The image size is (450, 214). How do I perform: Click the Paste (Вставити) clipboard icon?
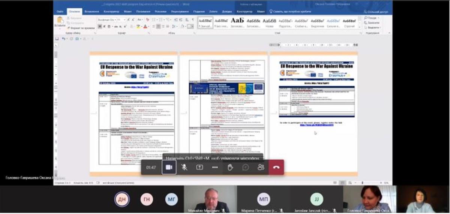coord(60,21)
